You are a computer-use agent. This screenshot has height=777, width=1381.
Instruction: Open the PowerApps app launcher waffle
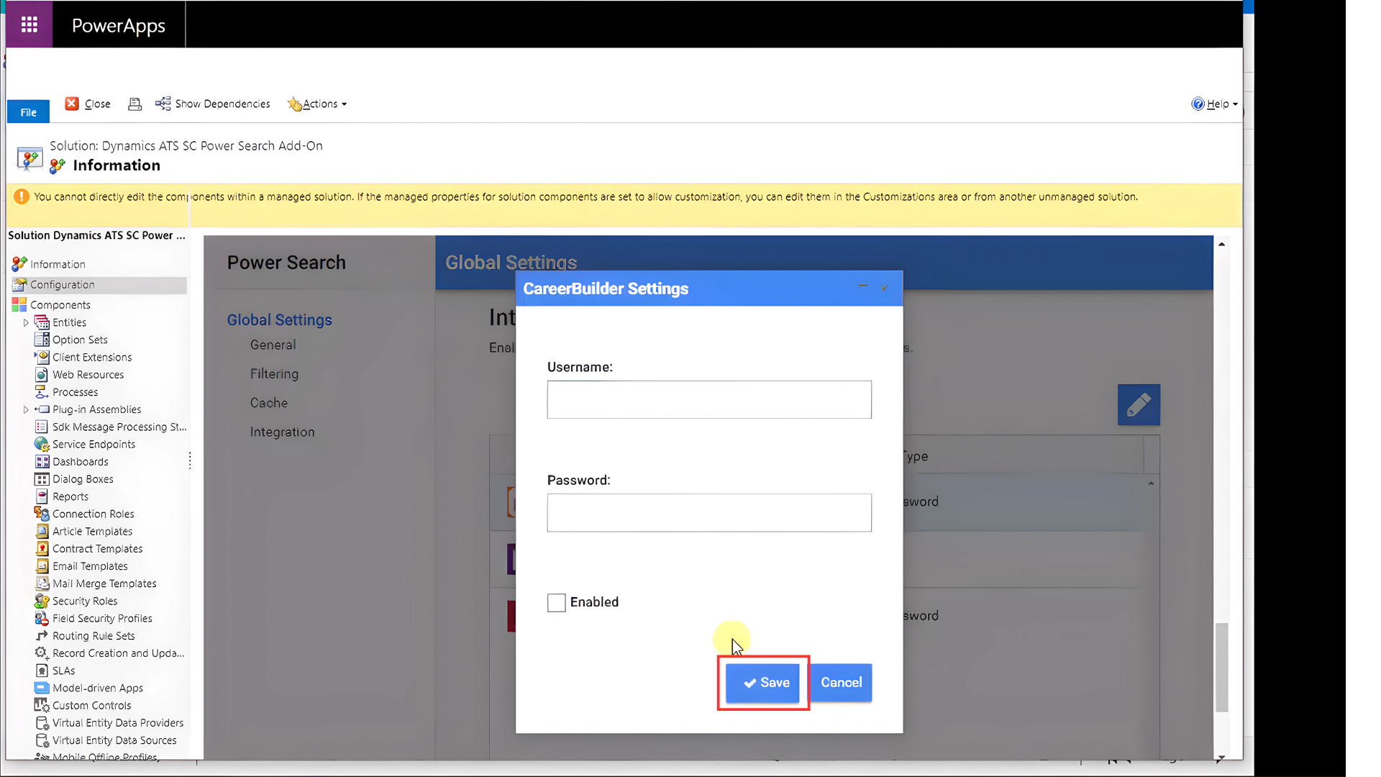click(x=29, y=24)
